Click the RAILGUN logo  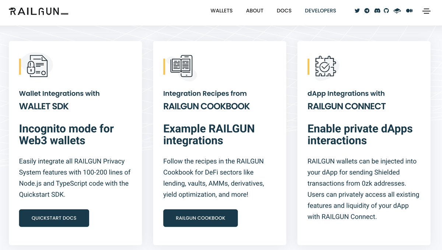38,11
